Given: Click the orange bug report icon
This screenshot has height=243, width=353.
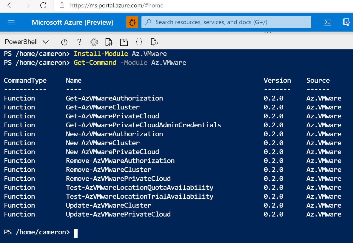Looking at the screenshot, I should pos(132,22).
